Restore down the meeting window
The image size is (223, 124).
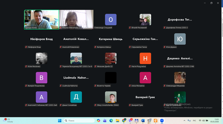211,3
